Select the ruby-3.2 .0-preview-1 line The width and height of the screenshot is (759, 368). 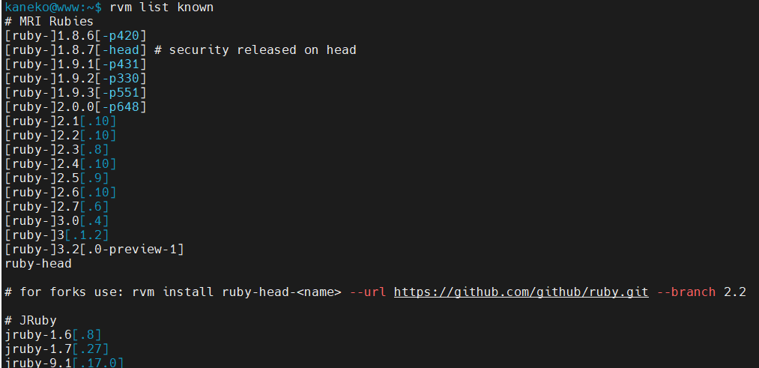click(94, 250)
